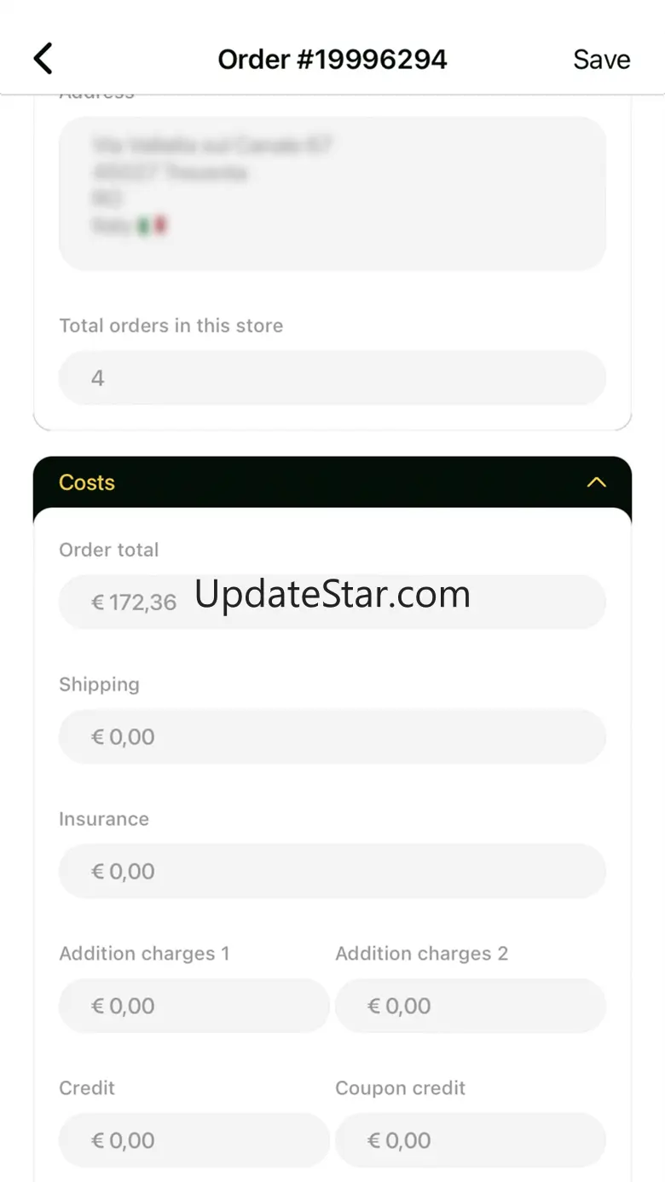This screenshot has width=665, height=1182.
Task: Click the UpdateStar.com watermark text
Action: pyautogui.click(x=332, y=594)
